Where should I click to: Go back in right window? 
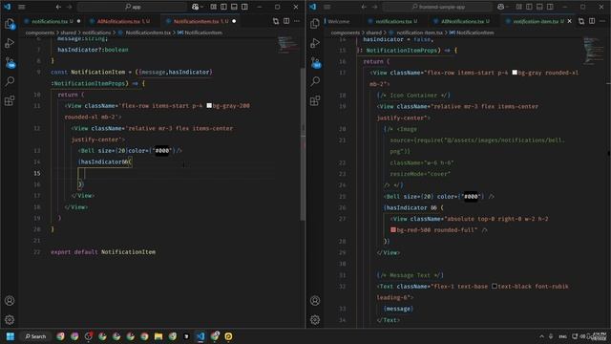tap(364, 7)
